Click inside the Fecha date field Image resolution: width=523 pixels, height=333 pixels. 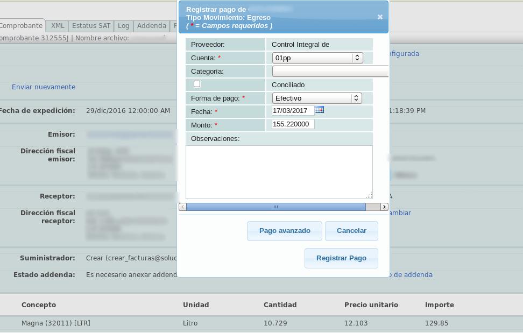[293, 110]
